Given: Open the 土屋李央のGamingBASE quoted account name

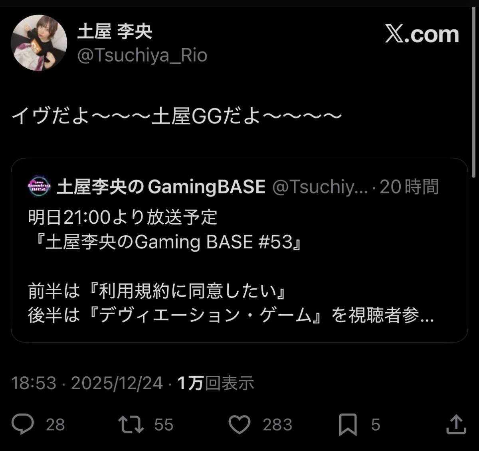Looking at the screenshot, I should pos(161,186).
